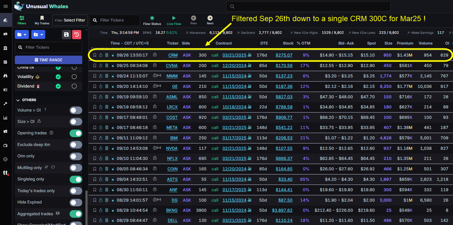Open chart icon beside ASML contract 11/15/2024

click(x=250, y=97)
